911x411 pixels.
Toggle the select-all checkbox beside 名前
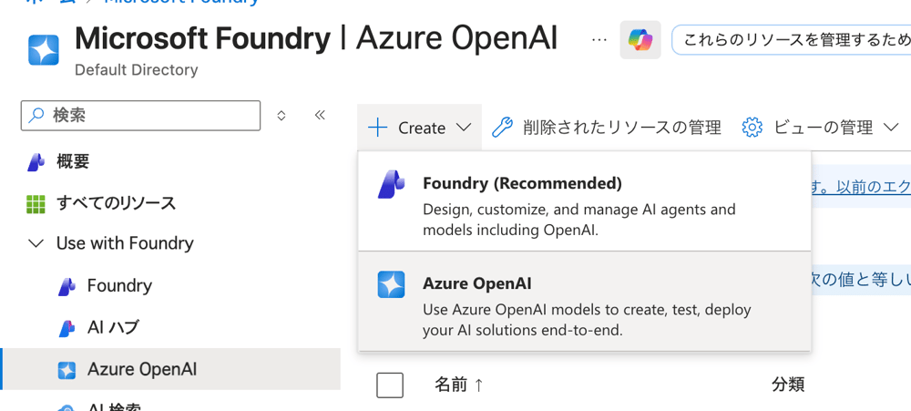click(x=390, y=385)
